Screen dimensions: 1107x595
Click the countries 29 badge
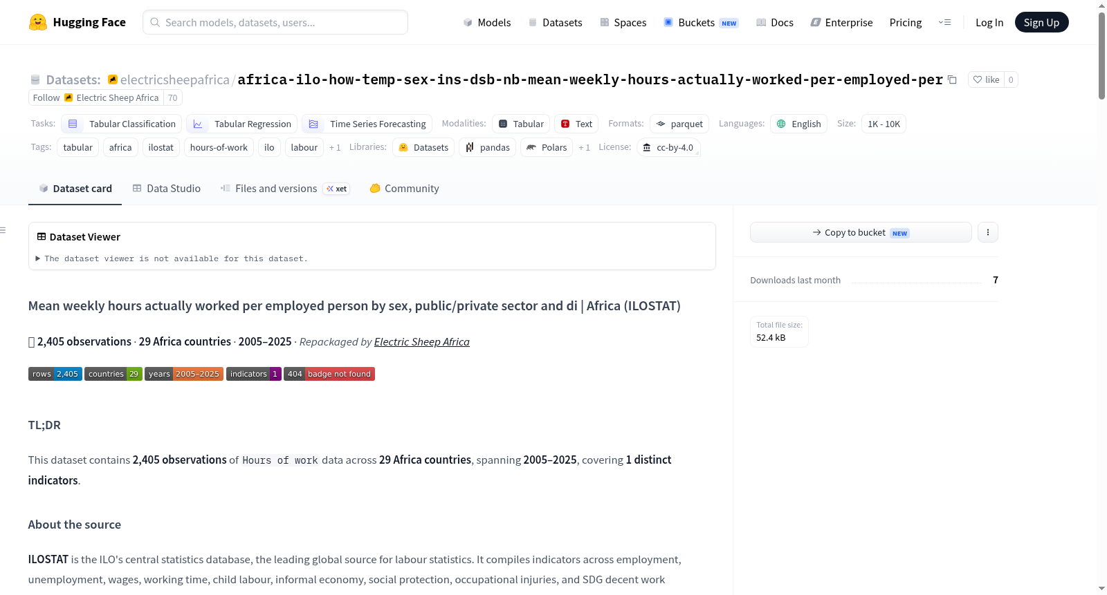[x=113, y=374]
